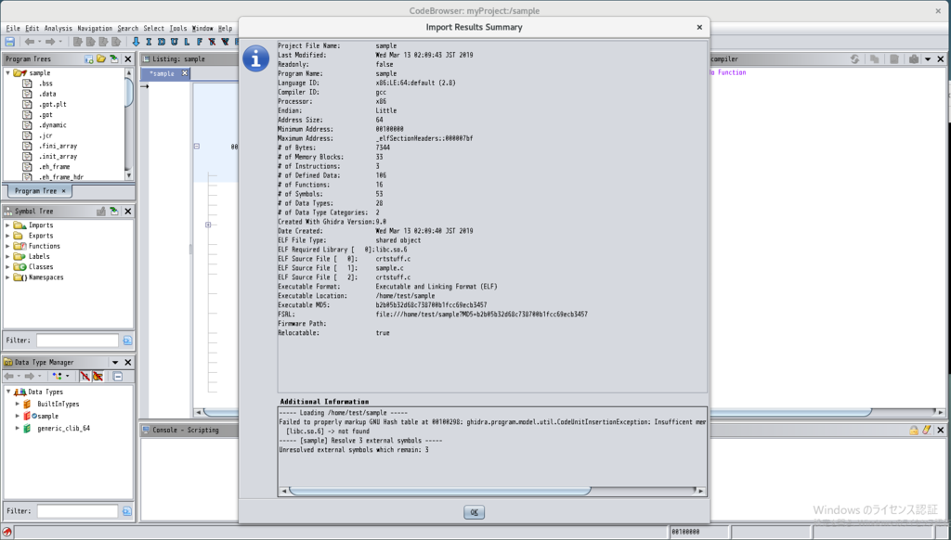This screenshot has width=951, height=540.
Task: Click the 'D' next data icon
Action: (x=162, y=42)
